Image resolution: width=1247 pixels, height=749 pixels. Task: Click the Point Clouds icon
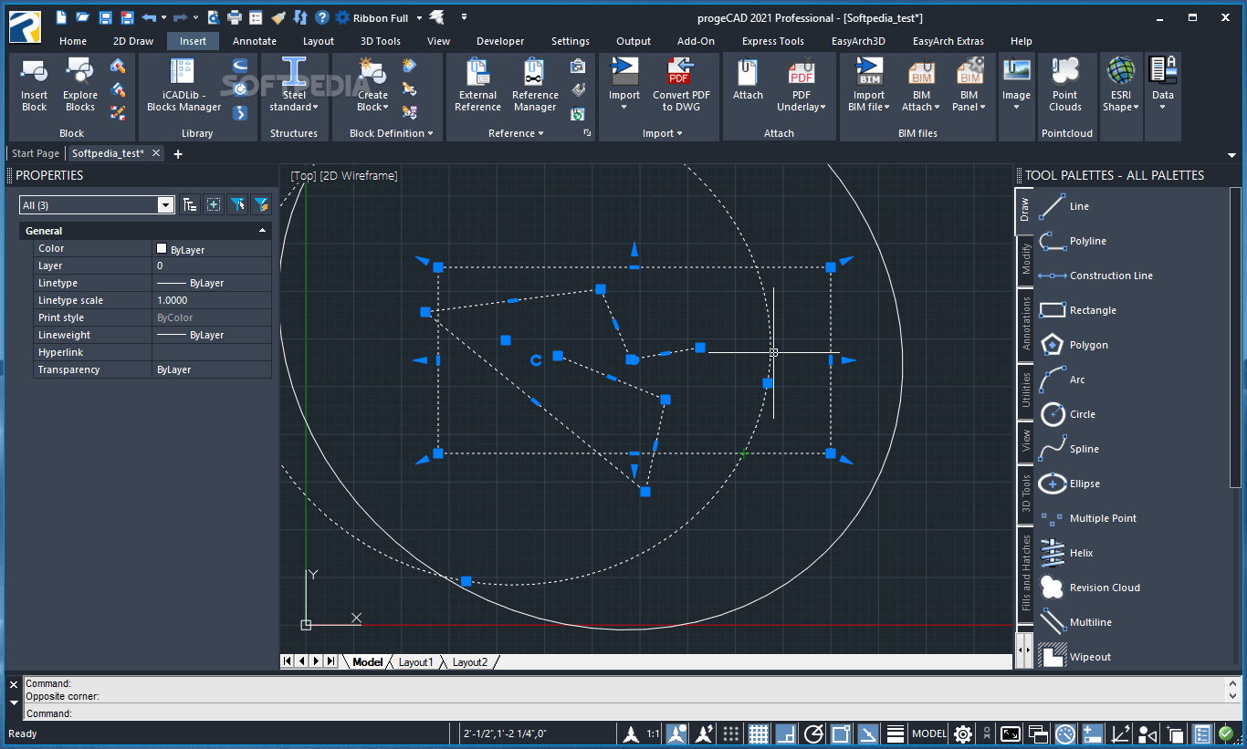point(1066,84)
